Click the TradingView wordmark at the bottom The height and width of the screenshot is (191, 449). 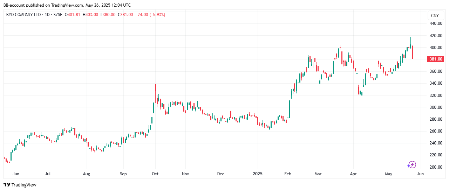[x=24, y=185]
